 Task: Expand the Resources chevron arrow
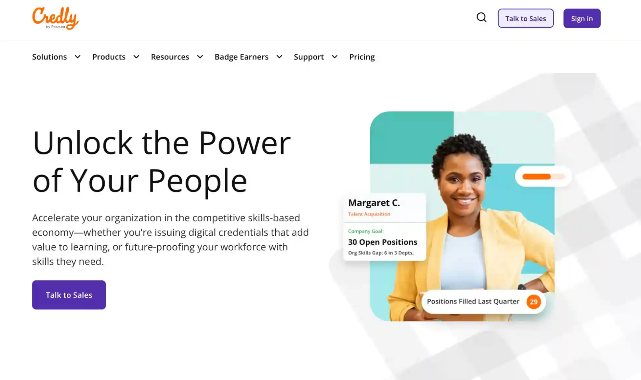coord(200,57)
